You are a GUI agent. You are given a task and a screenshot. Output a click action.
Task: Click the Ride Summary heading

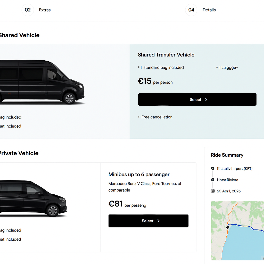pyautogui.click(x=227, y=155)
